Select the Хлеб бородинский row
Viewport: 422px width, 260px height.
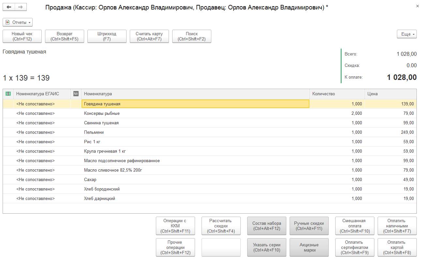tap(210, 189)
